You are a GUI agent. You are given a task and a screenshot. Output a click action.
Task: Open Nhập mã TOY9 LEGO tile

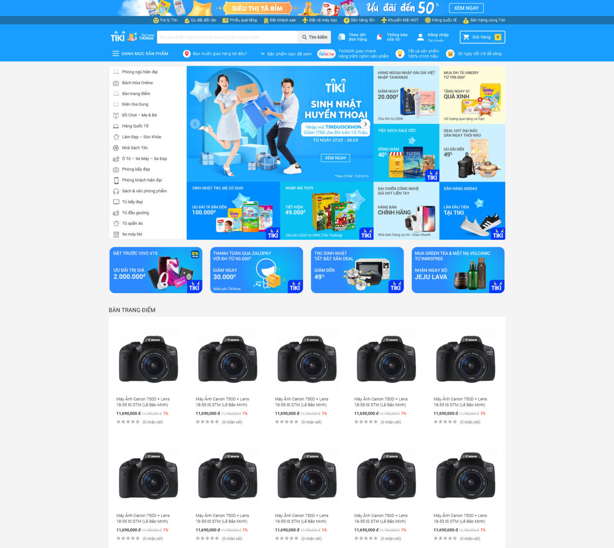pos(327,211)
